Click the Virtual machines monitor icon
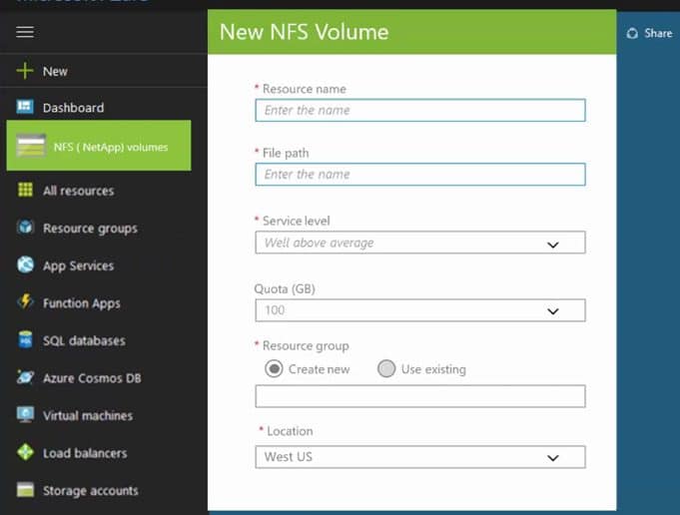 [x=25, y=415]
